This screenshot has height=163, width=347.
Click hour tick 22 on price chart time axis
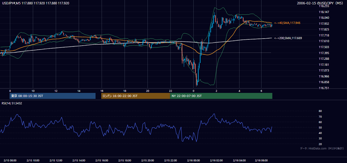click(x=170, y=91)
